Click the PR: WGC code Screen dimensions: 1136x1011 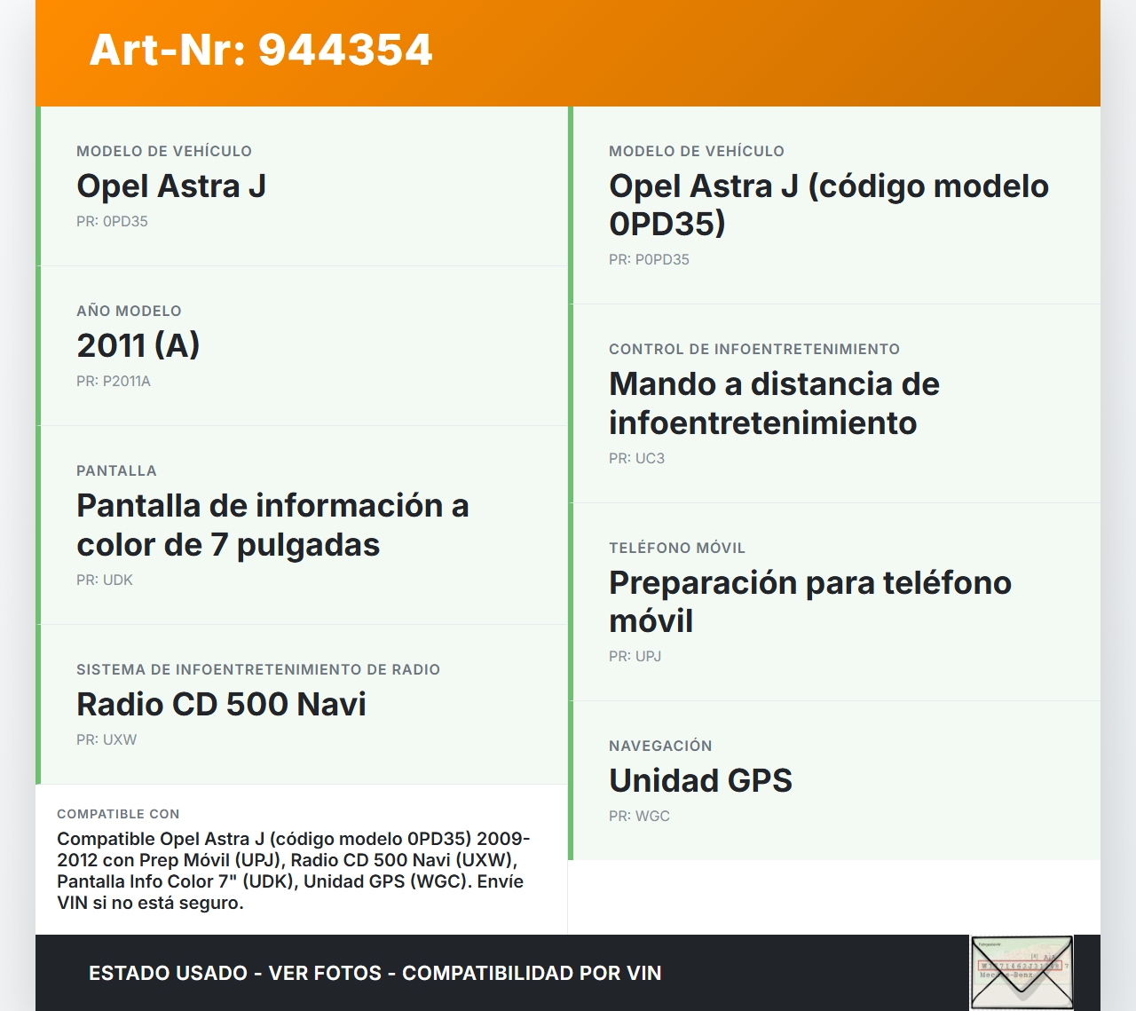[639, 817]
